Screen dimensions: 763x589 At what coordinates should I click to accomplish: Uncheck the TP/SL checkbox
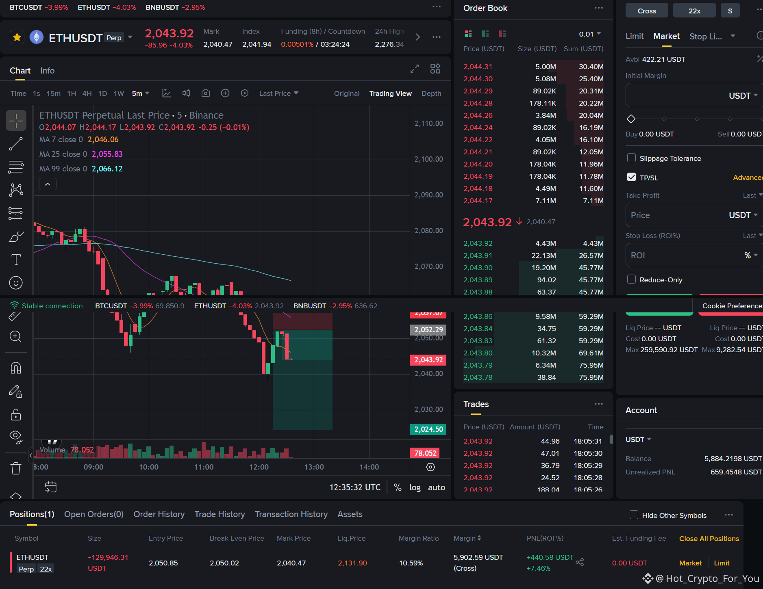[631, 177]
